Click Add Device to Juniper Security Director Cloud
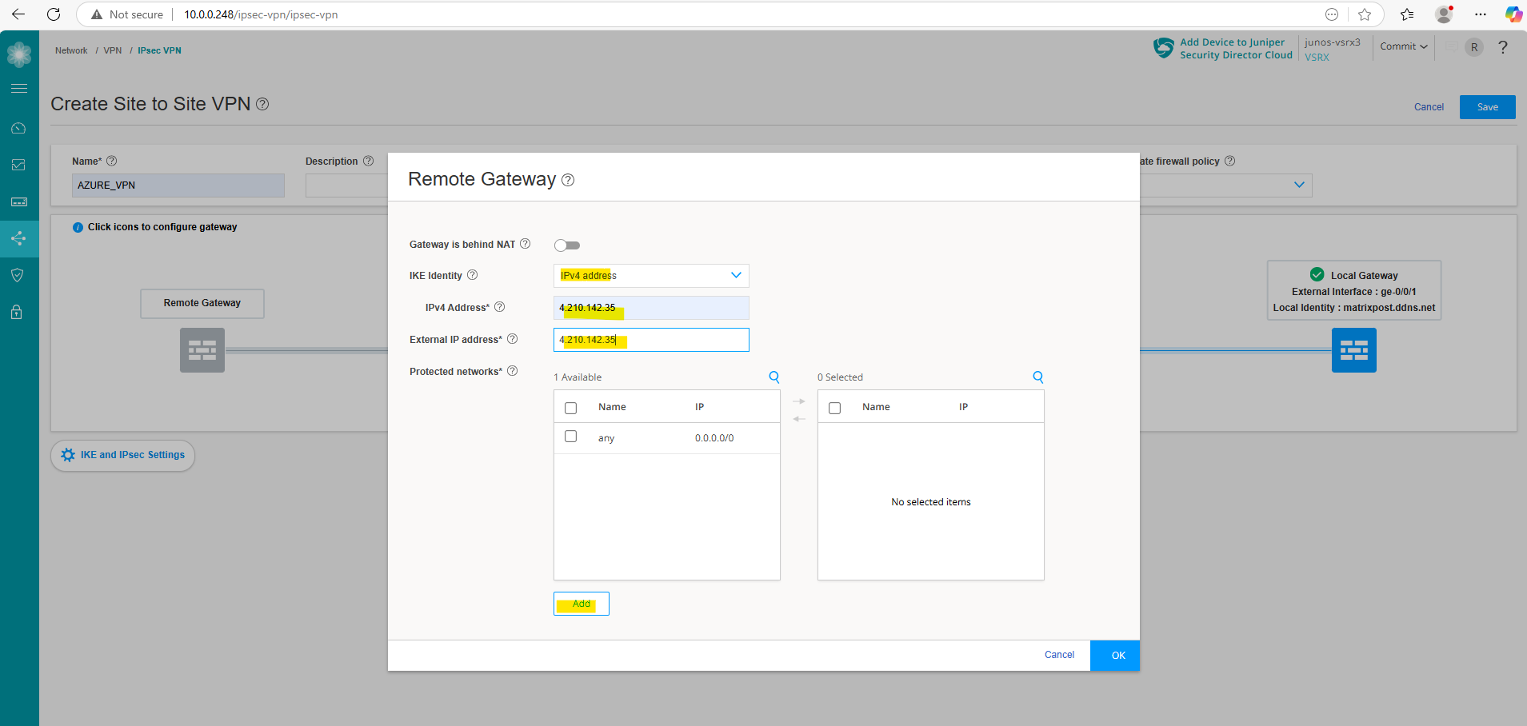This screenshot has height=726, width=1527. pos(1236,49)
